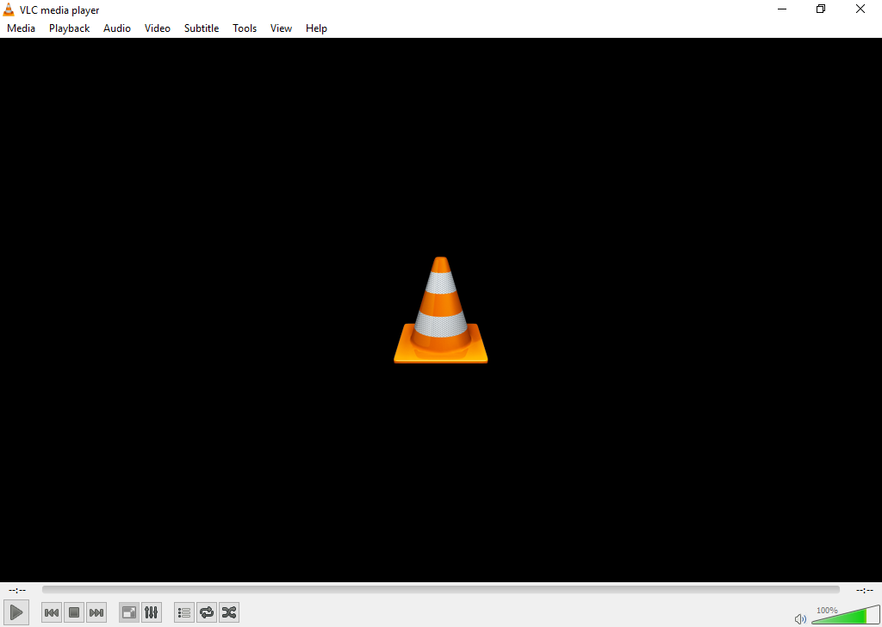The height and width of the screenshot is (627, 882).
Task: Toggle the playlist view
Action: coord(184,612)
